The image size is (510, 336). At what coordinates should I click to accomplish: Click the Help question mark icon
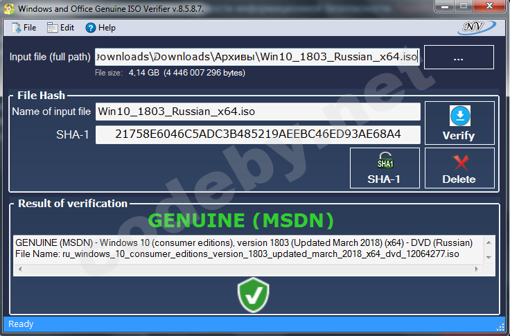coord(90,28)
